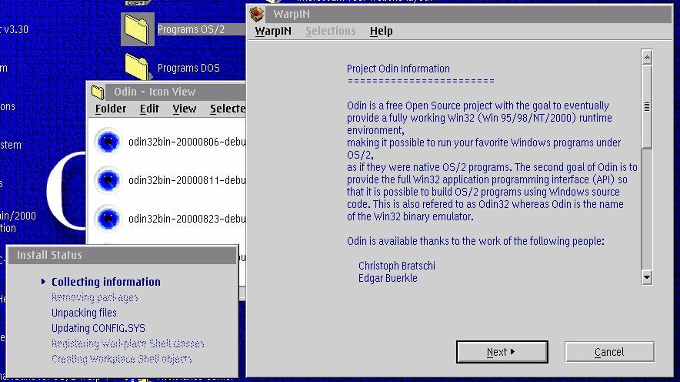
Task: Click Creating Workplace Shell objects entry
Action: click(122, 359)
